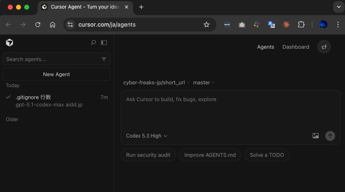
Task: Choose the Solve a TODO suggestion
Action: pyautogui.click(x=267, y=155)
